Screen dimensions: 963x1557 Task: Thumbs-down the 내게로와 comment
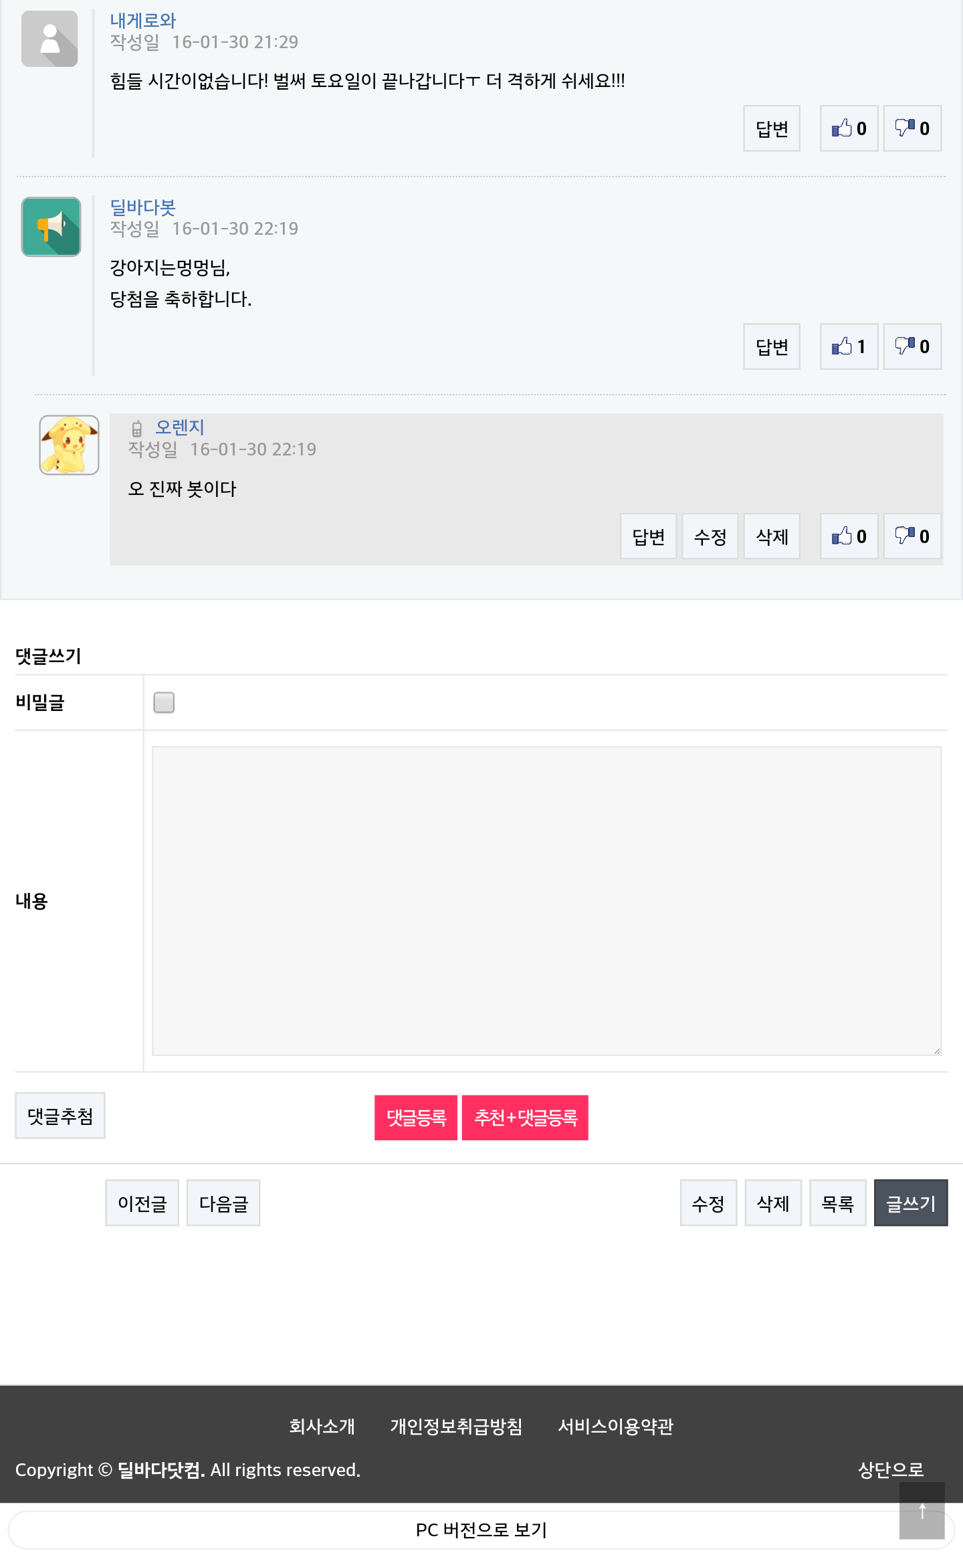[x=912, y=128]
